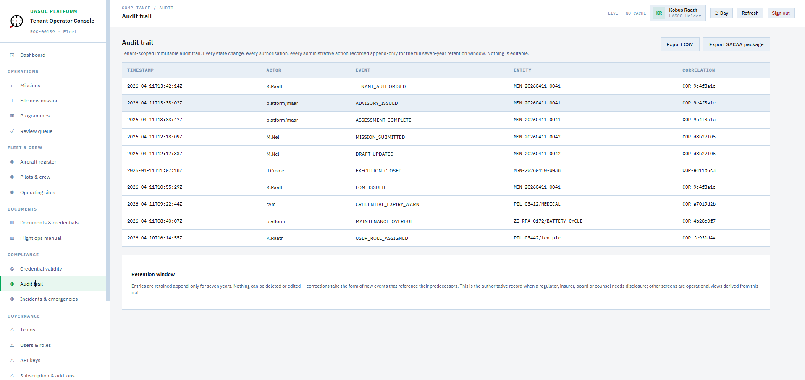Click the LIVE status indicator
Screen dimensions: 805x380
(x=613, y=13)
